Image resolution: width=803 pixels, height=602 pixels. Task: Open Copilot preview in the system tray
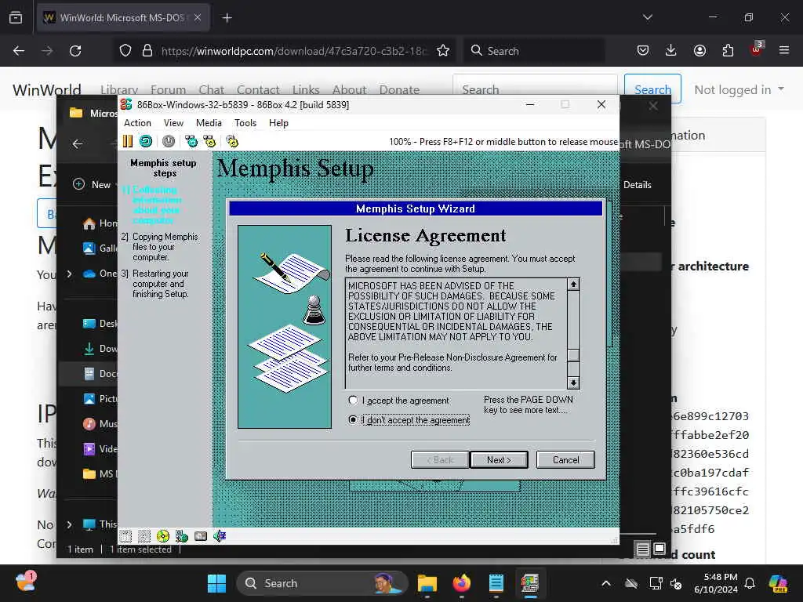point(779,583)
